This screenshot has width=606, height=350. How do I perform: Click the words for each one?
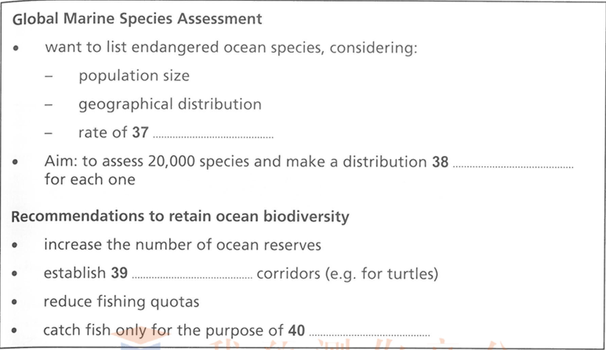(89, 180)
